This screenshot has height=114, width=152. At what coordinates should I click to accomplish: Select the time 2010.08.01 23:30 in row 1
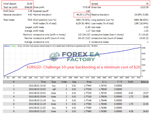click(37, 86)
